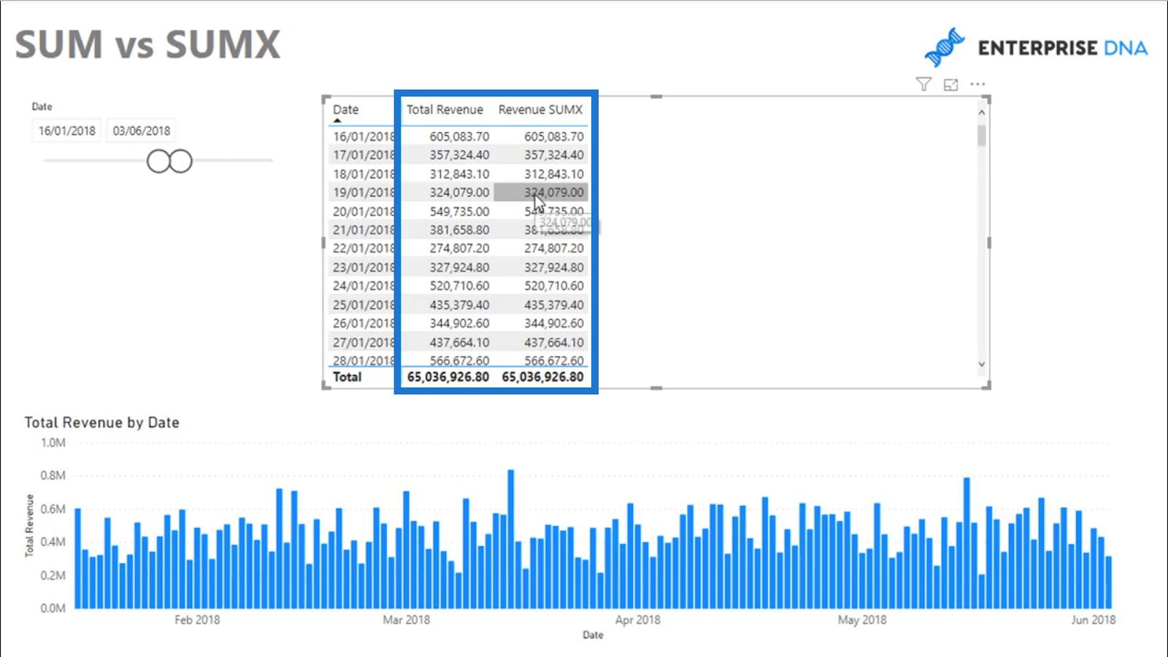Click the Jun 2018 axis label
1168x657 pixels.
[x=1094, y=620]
